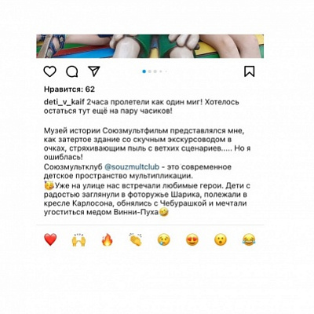Open the deti_v_kaif username profile
The height and width of the screenshot is (314, 314).
64,102
